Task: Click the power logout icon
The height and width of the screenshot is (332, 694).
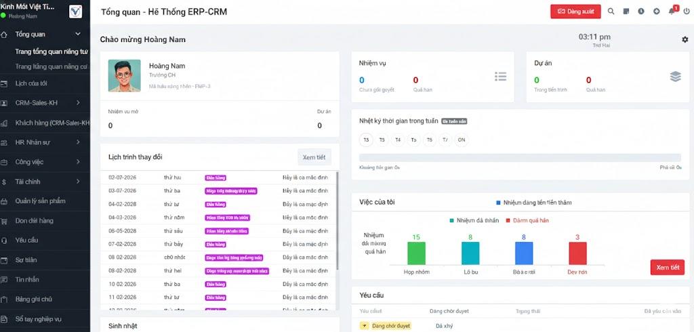Action: pyautogui.click(x=687, y=12)
